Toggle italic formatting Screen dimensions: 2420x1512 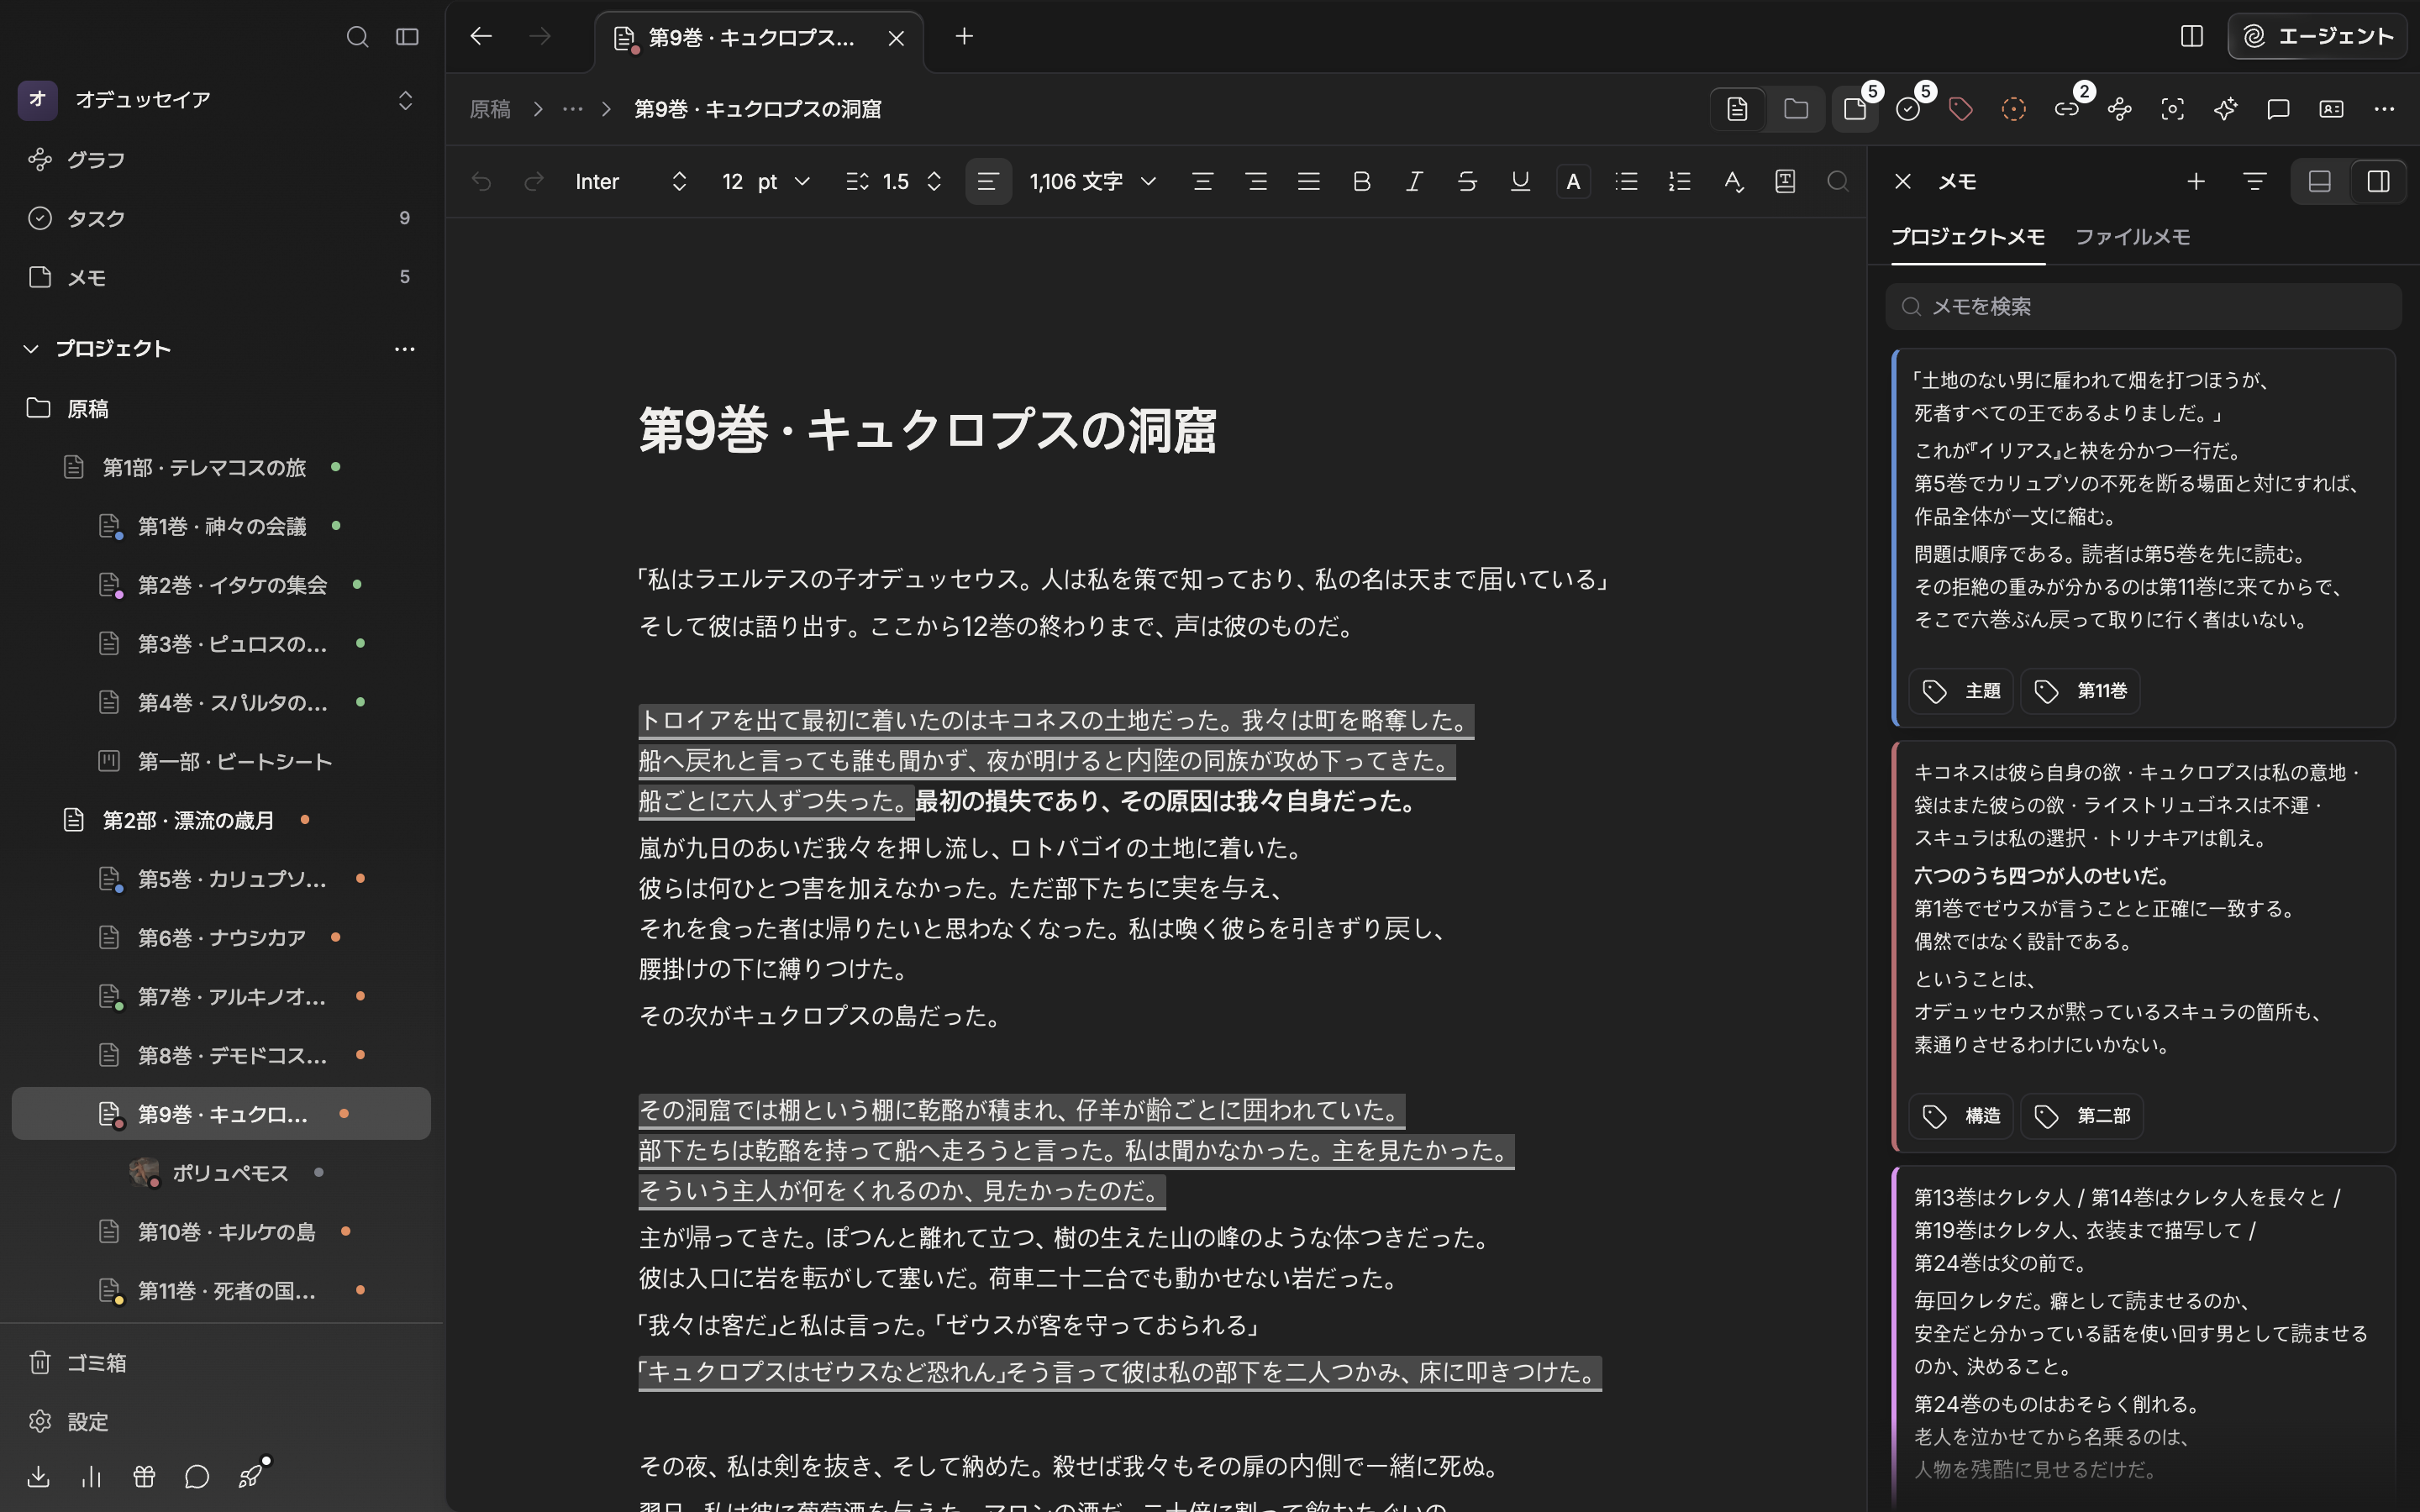coord(1414,181)
